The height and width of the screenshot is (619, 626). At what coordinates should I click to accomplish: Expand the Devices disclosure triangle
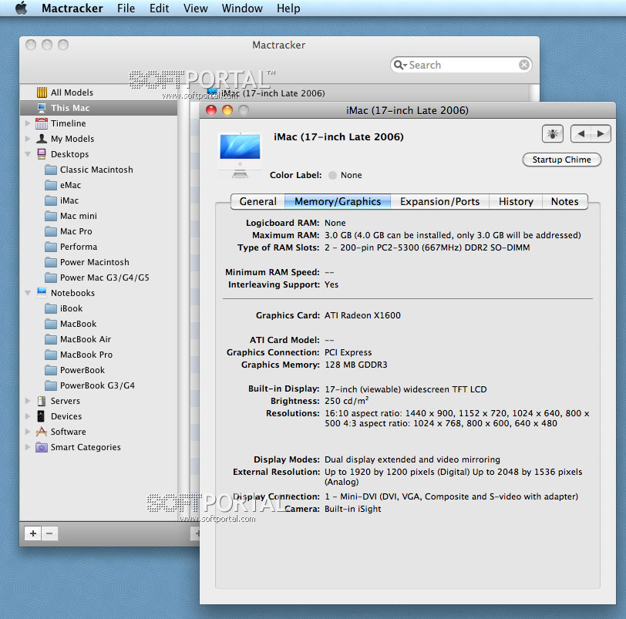click(x=28, y=416)
